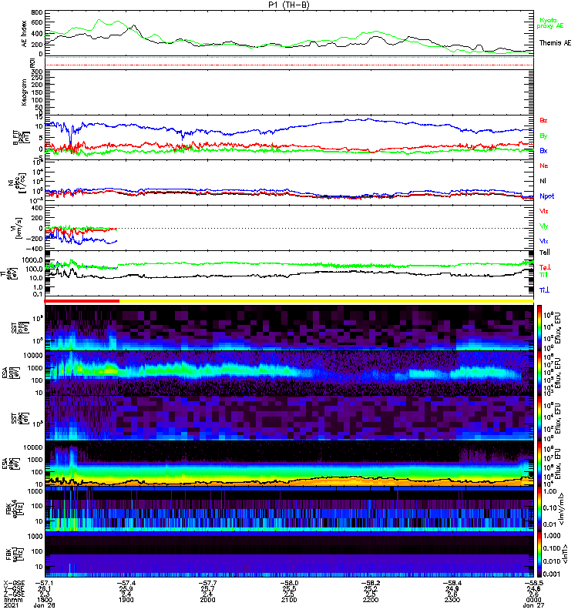The height and width of the screenshot is (616, 578).
Task: Click the yellow segment of the mode bar
Action: pos(326,301)
